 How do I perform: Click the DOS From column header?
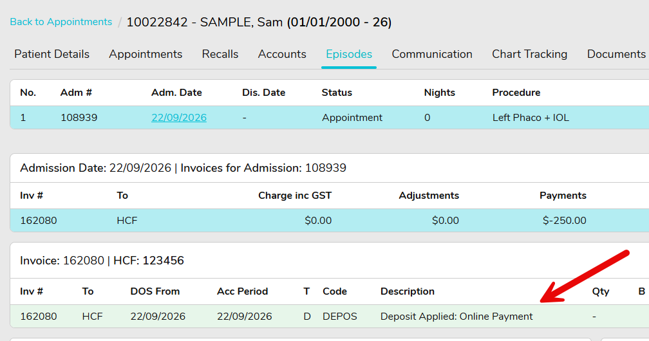155,291
